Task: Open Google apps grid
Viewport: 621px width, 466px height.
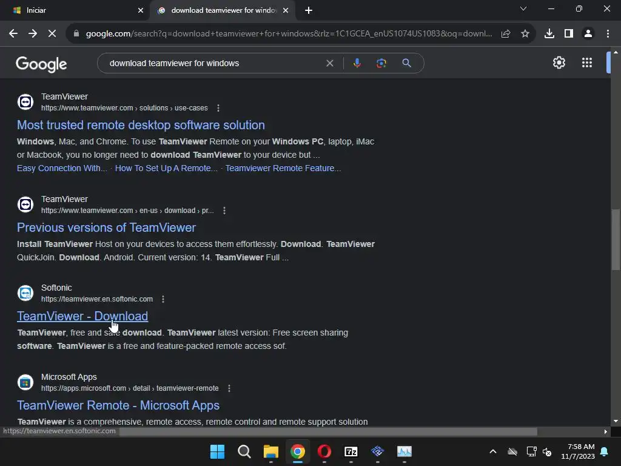Action: click(x=587, y=62)
